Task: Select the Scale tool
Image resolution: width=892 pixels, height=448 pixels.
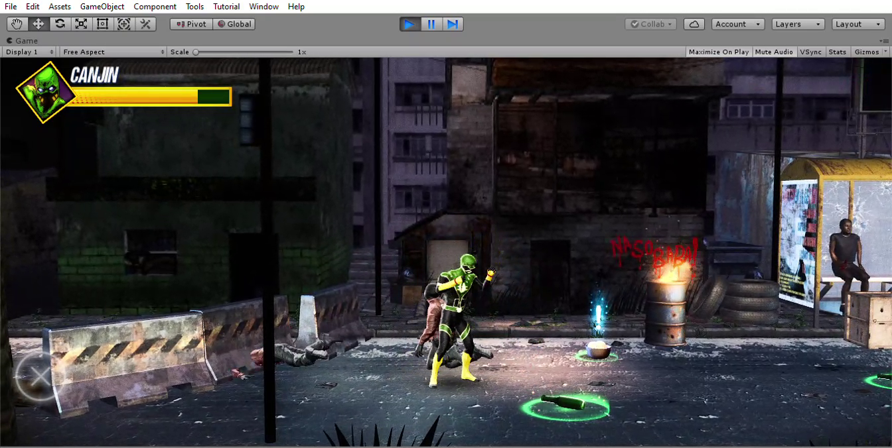Action: pyautogui.click(x=80, y=24)
